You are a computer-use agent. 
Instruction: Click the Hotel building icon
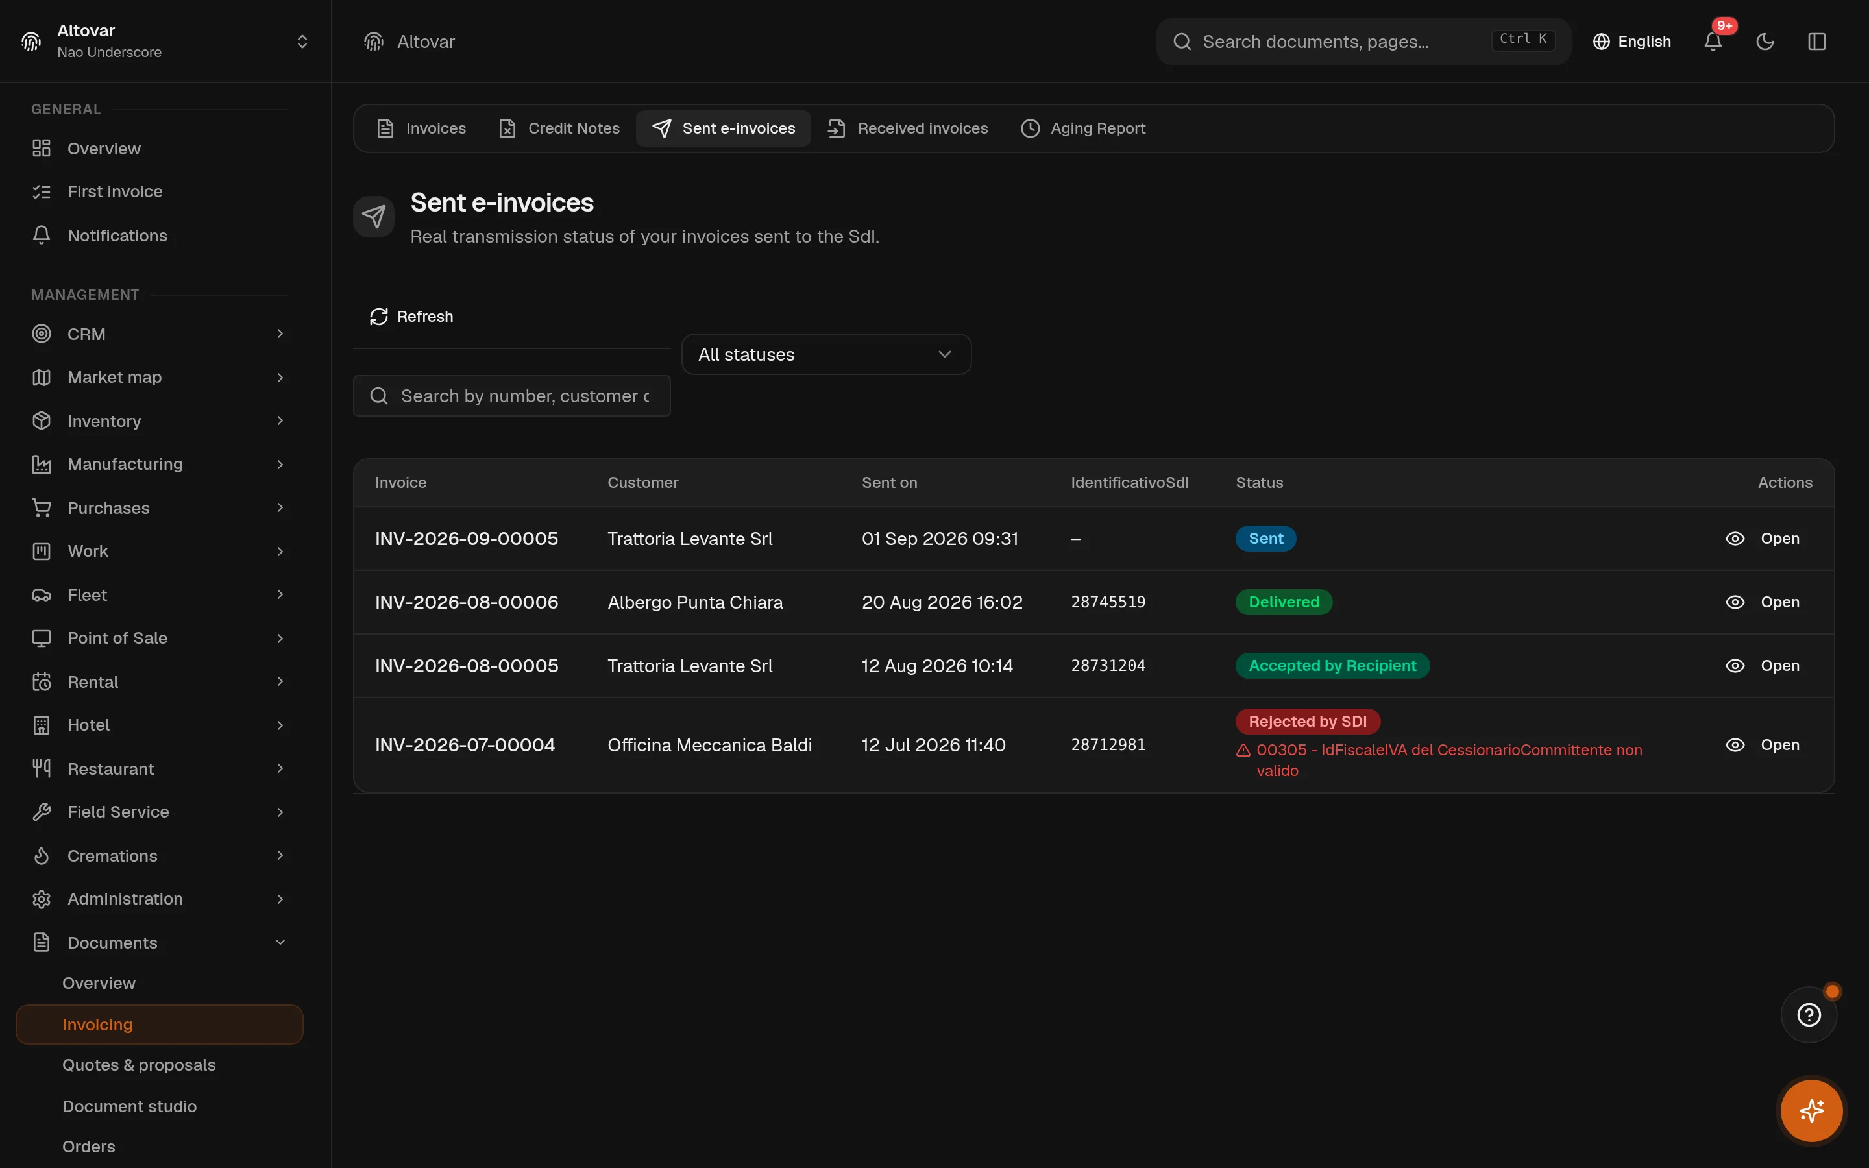click(x=42, y=725)
